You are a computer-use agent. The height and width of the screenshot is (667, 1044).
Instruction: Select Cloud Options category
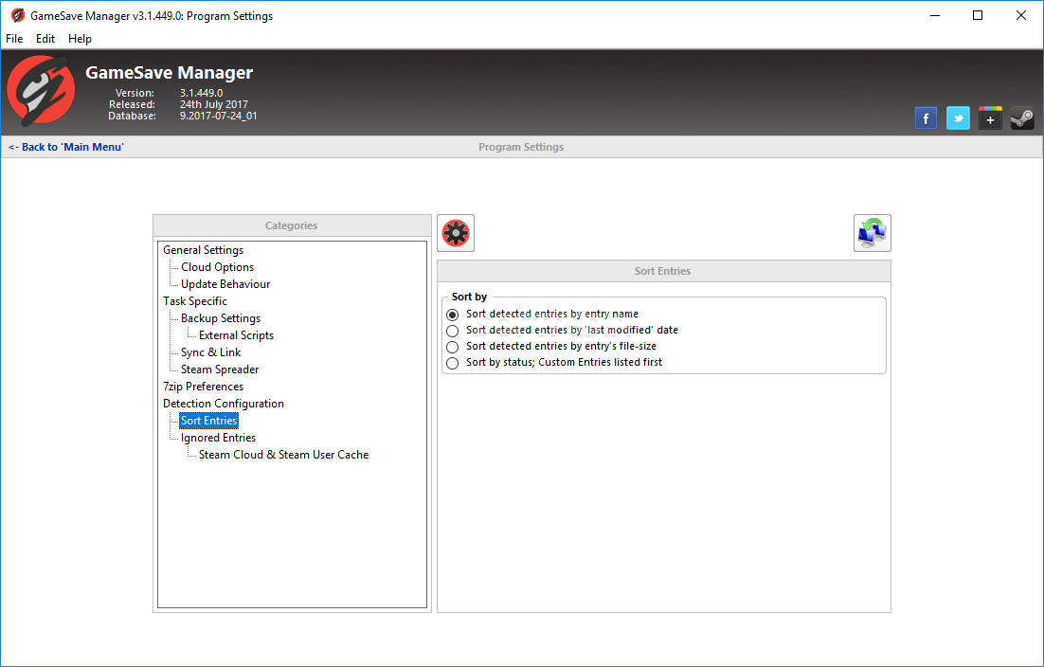(217, 267)
